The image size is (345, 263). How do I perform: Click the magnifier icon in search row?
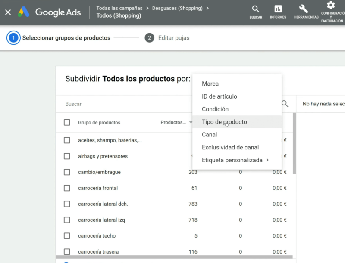pos(285,104)
